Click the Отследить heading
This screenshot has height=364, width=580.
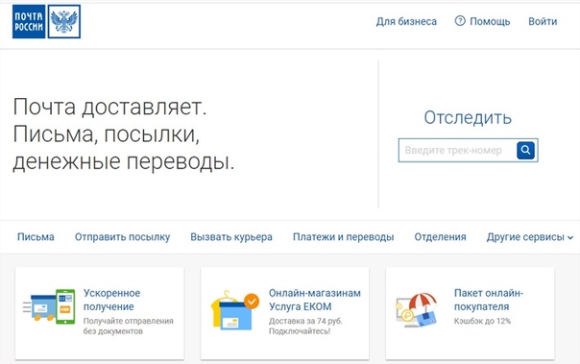pyautogui.click(x=468, y=117)
